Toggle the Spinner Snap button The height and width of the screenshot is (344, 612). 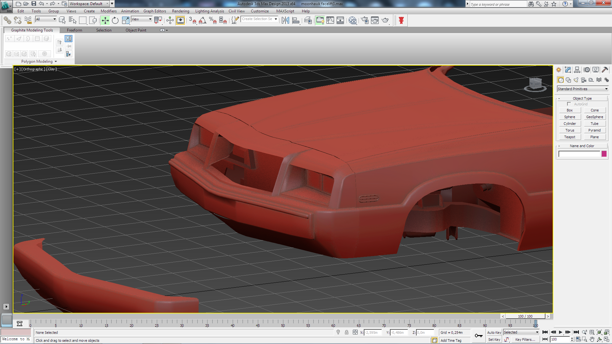(x=223, y=20)
